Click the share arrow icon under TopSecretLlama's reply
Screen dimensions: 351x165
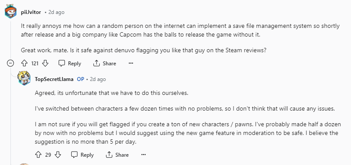[x=109, y=155]
